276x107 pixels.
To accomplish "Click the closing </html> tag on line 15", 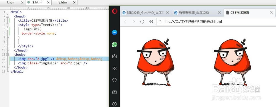I will (17, 72).
